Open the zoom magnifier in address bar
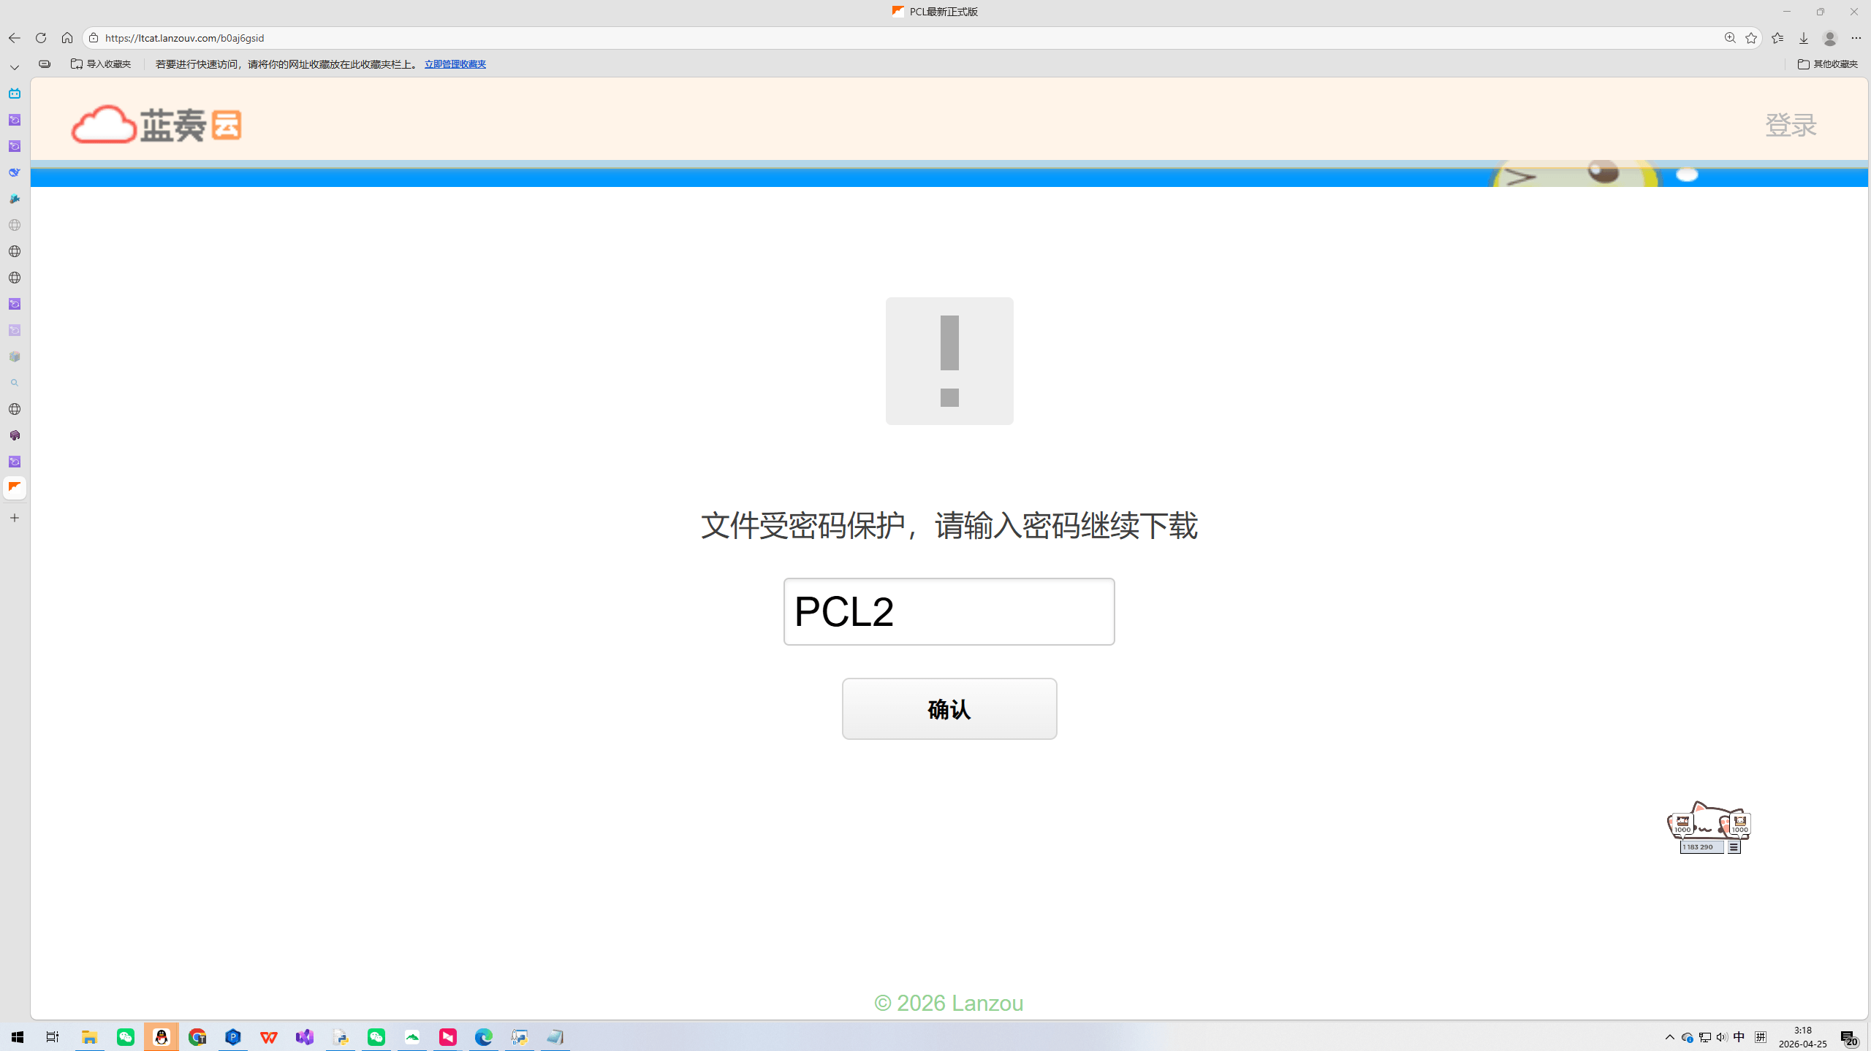 pyautogui.click(x=1730, y=38)
